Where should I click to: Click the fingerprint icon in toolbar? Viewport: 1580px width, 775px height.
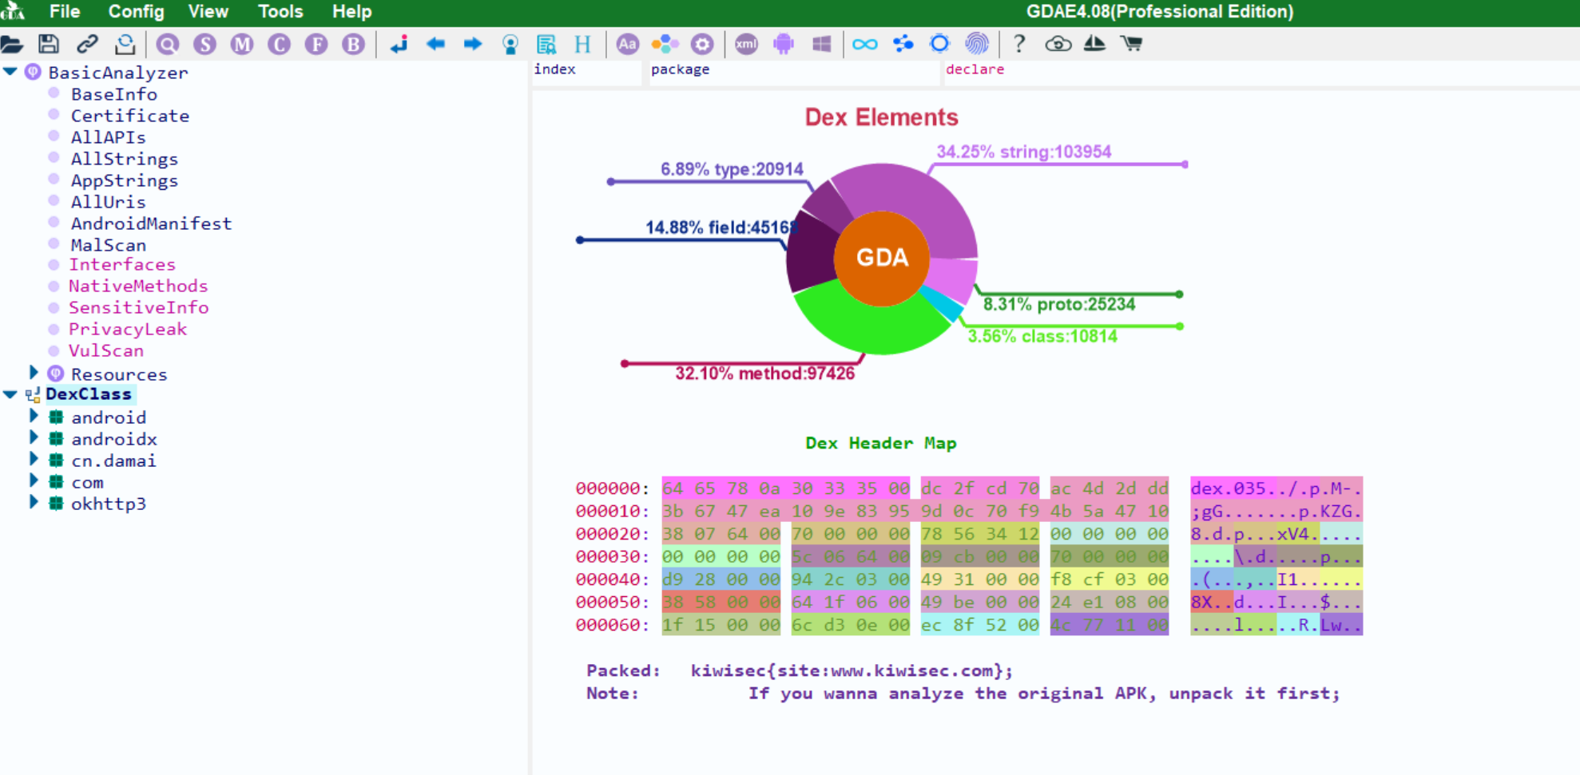point(976,44)
